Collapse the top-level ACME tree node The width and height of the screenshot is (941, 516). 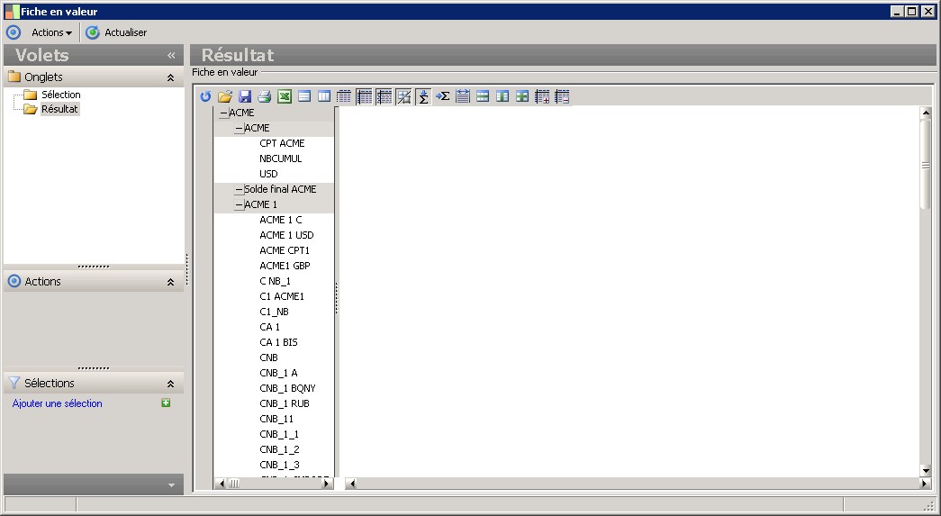tap(223, 113)
